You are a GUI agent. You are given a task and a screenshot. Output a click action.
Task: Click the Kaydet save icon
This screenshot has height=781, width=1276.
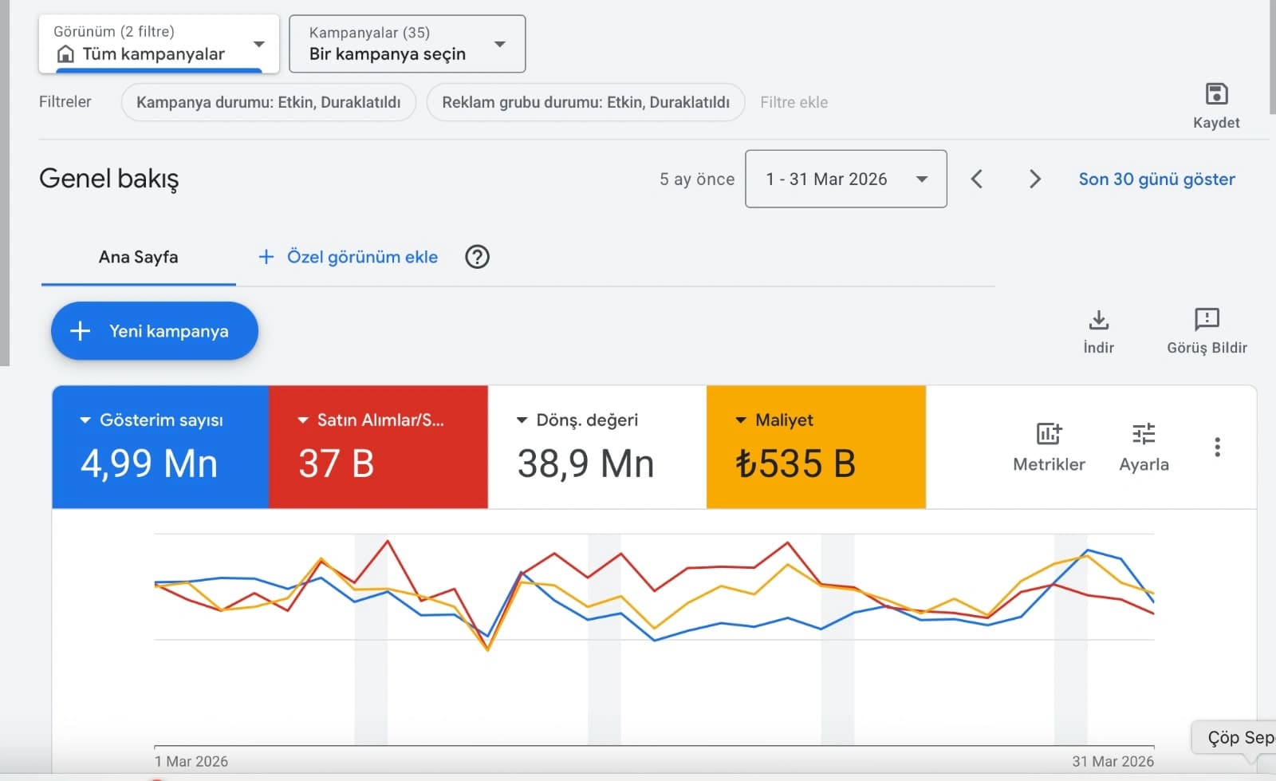pyautogui.click(x=1216, y=94)
